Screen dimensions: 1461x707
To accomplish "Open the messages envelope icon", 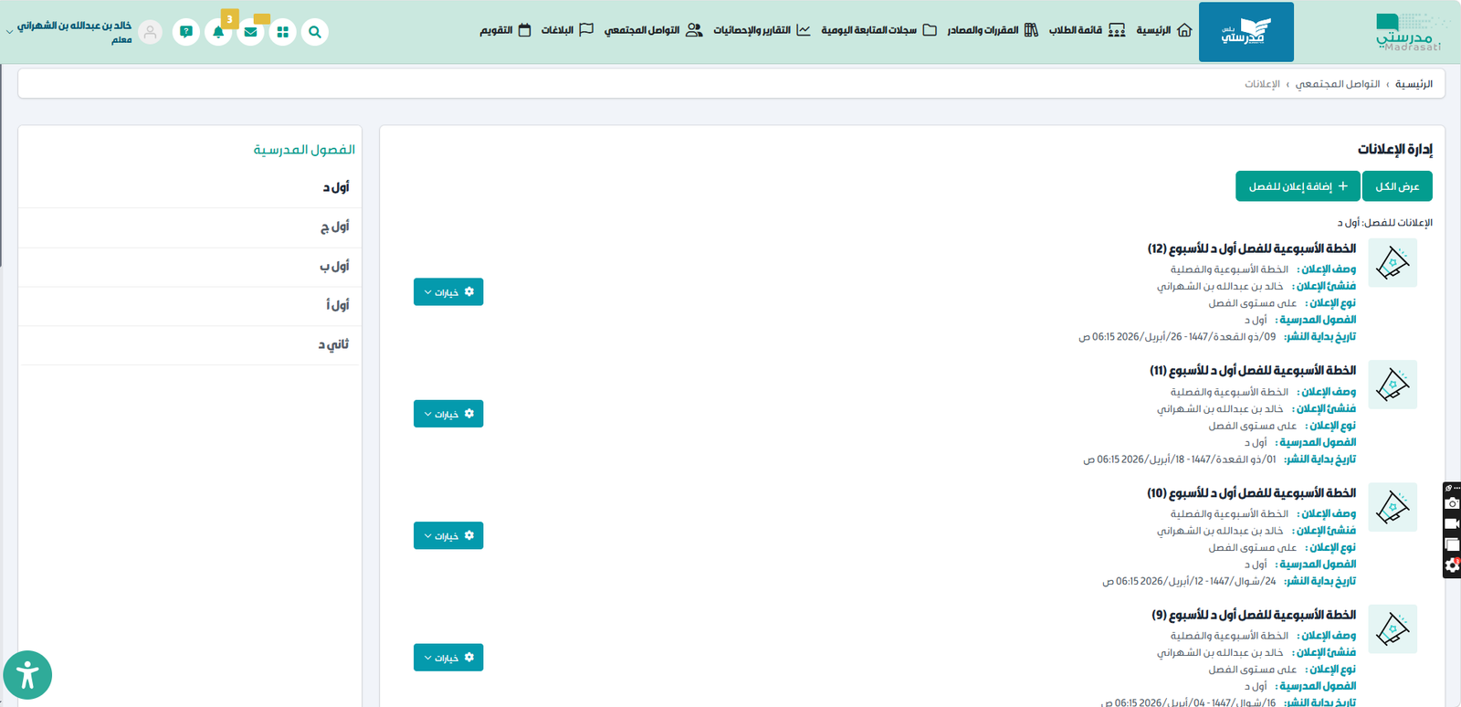I will pos(250,32).
